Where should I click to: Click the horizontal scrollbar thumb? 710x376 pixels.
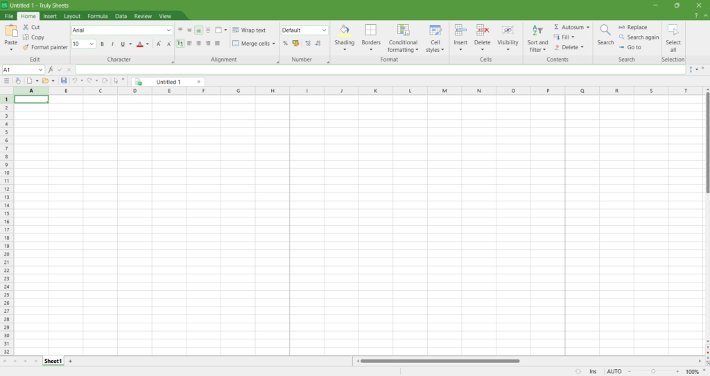pyautogui.click(x=440, y=361)
